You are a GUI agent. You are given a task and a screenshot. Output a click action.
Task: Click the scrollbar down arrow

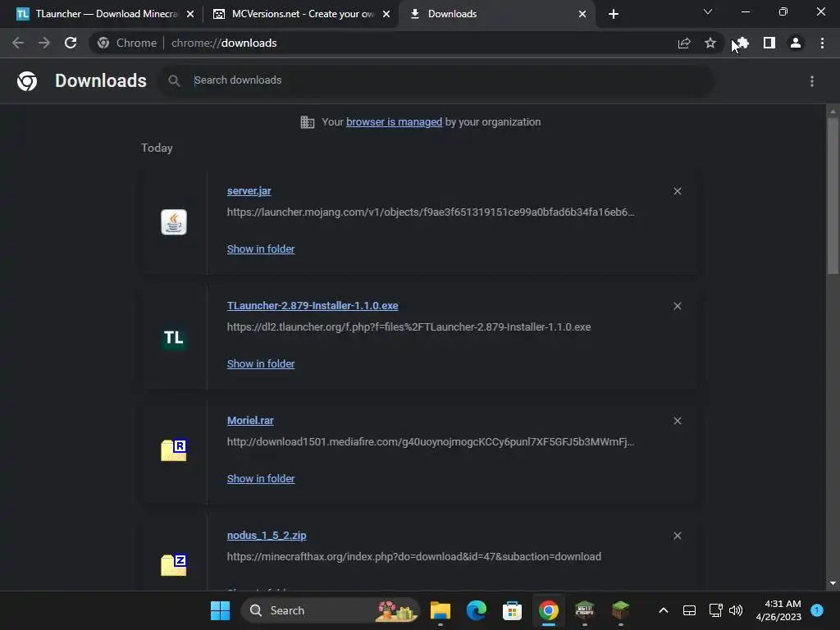click(x=833, y=583)
